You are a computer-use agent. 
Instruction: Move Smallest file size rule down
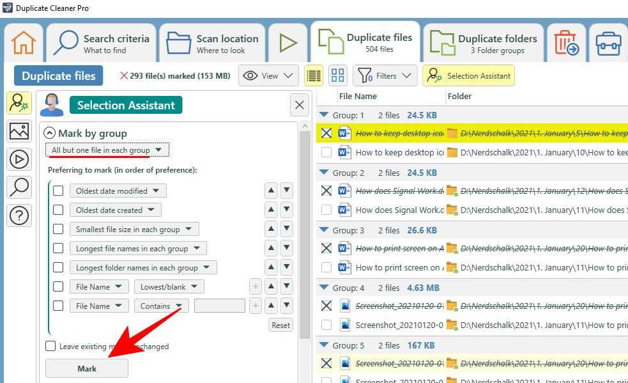pyautogui.click(x=287, y=229)
